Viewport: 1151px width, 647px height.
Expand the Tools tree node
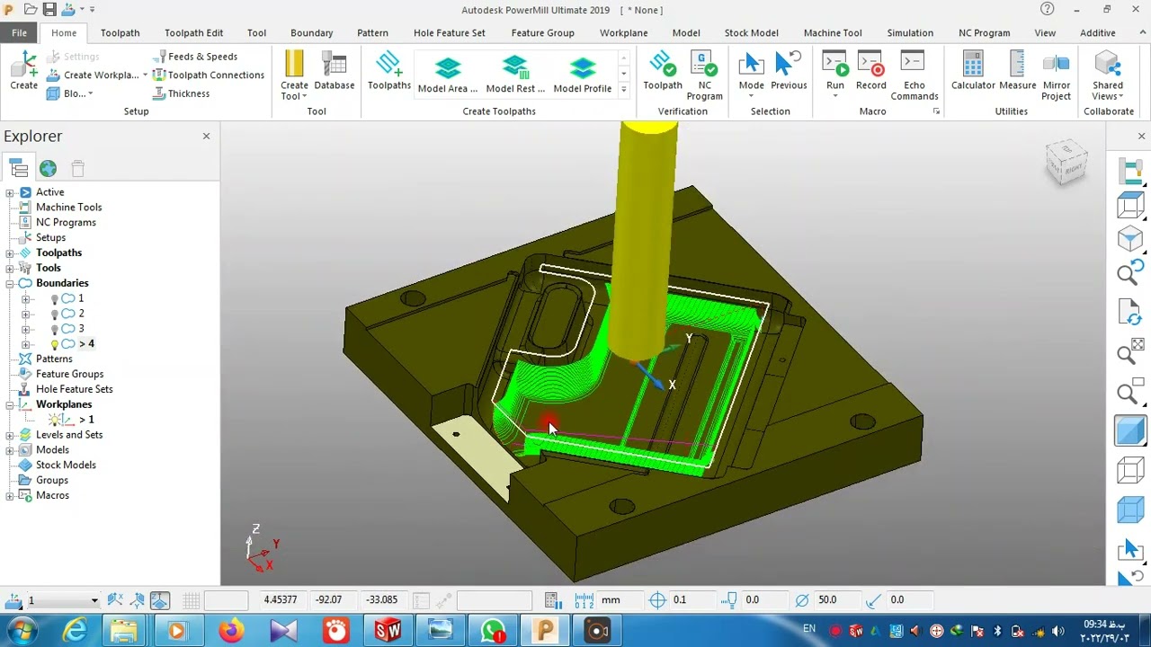pos(10,269)
